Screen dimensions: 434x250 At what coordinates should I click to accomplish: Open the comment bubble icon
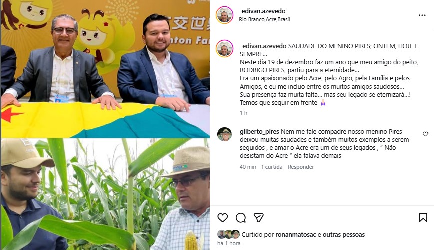[241, 218]
